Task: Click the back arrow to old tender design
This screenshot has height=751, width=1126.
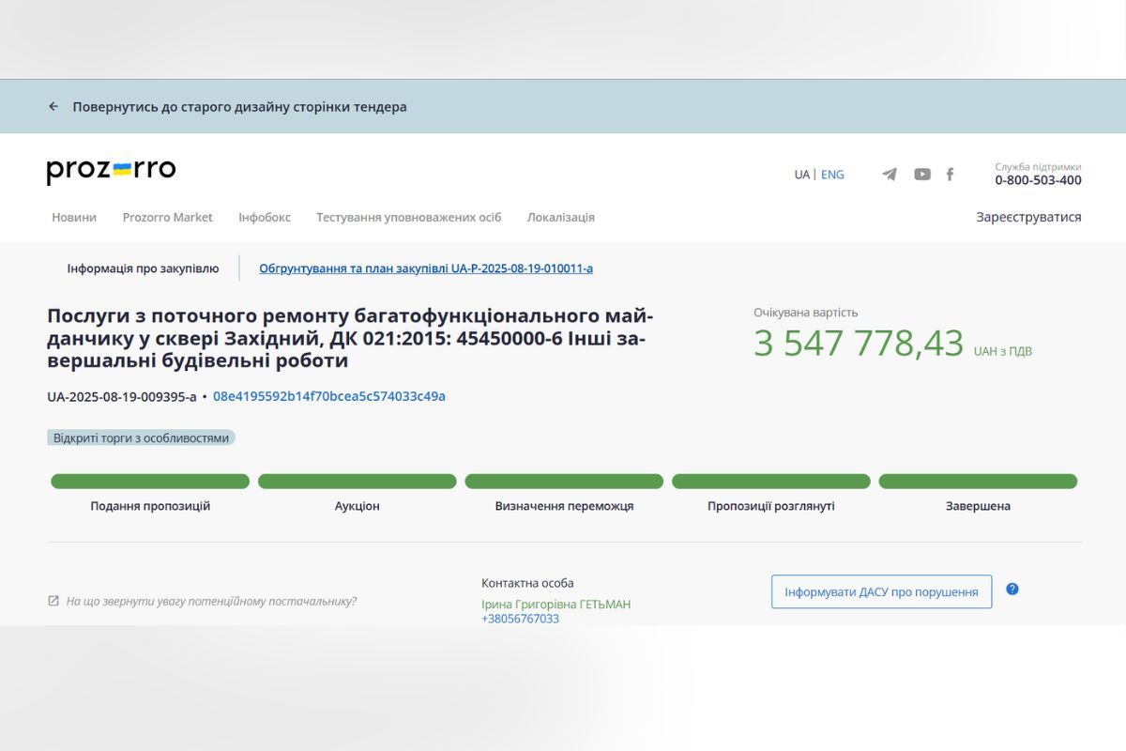Action: (53, 106)
